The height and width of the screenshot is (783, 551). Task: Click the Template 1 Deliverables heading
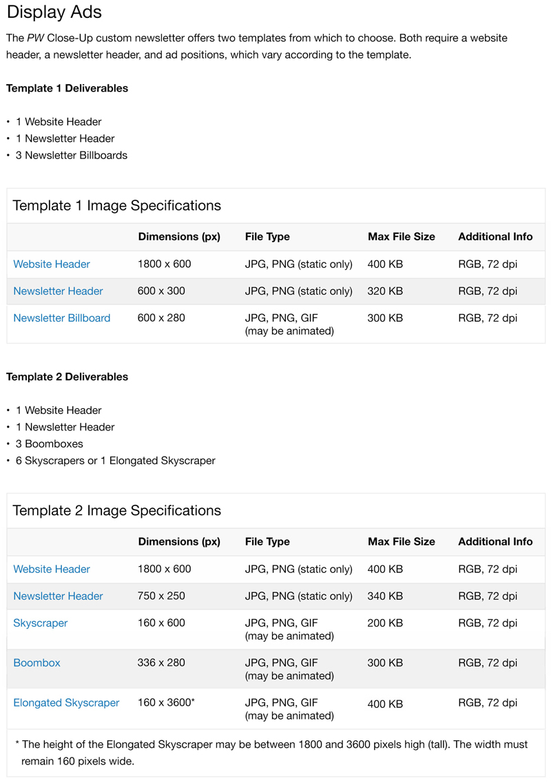click(x=67, y=88)
